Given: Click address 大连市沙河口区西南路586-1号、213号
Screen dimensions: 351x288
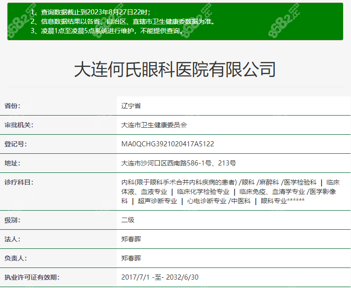Looking at the screenshot, I should click(179, 163).
